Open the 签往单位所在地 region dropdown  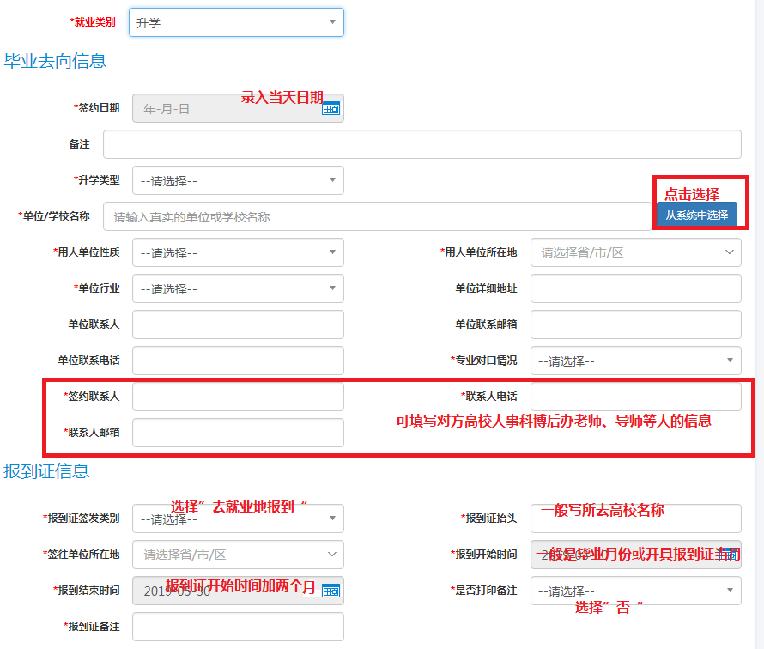pos(238,555)
